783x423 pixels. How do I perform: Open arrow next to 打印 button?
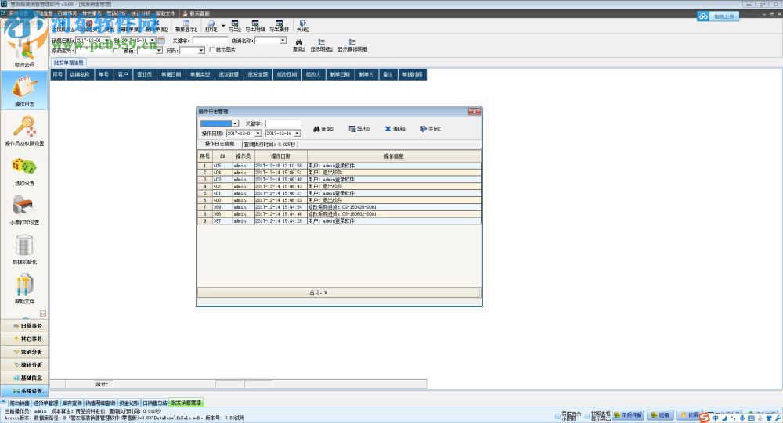(222, 26)
